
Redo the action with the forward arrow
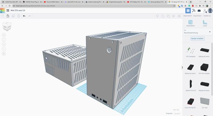point(29,16)
